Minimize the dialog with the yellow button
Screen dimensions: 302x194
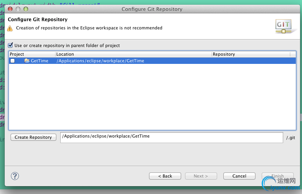[x=17, y=9]
